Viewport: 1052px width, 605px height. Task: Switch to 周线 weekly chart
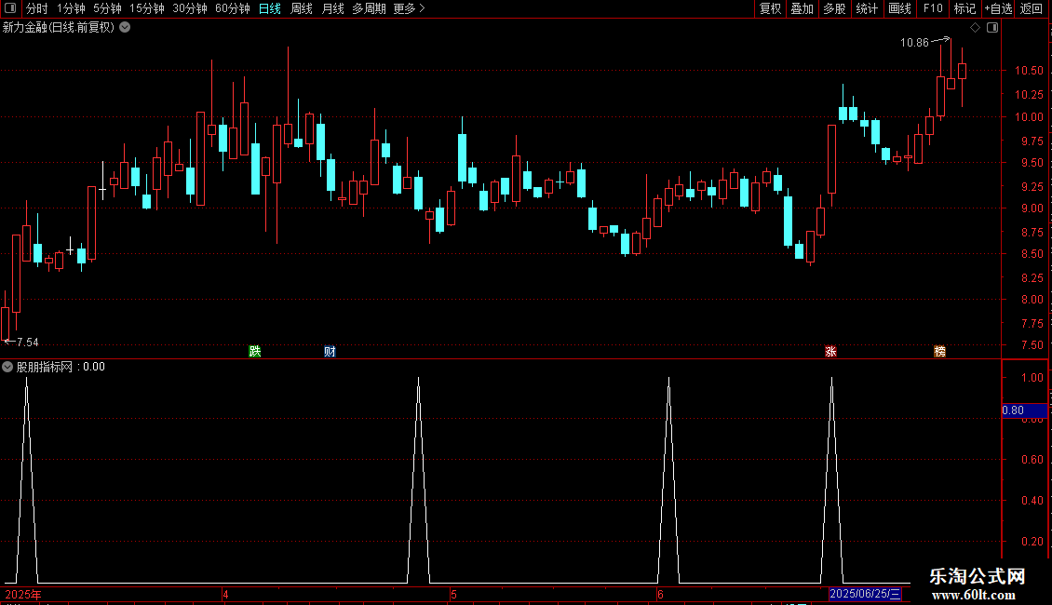(302, 8)
